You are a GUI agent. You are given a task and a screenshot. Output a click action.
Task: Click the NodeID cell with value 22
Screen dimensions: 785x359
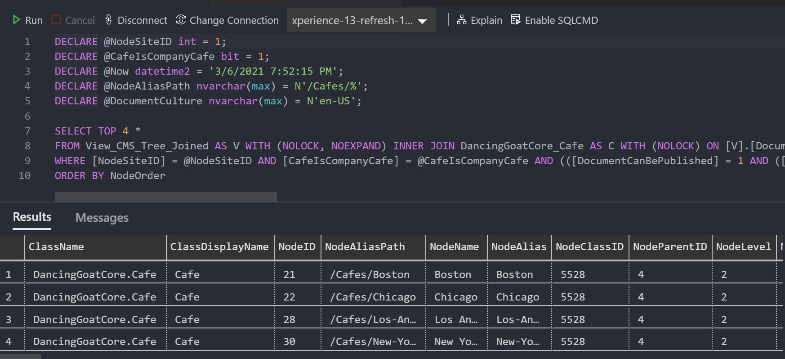[297, 297]
